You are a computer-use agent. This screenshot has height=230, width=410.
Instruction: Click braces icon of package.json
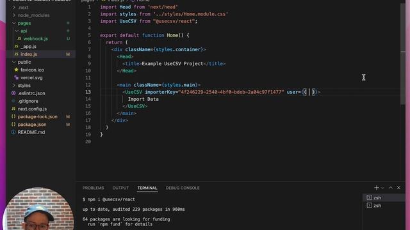click(x=13, y=125)
